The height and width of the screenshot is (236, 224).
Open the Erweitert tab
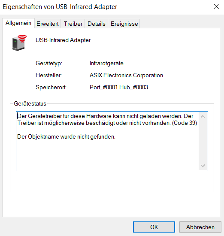click(48, 24)
